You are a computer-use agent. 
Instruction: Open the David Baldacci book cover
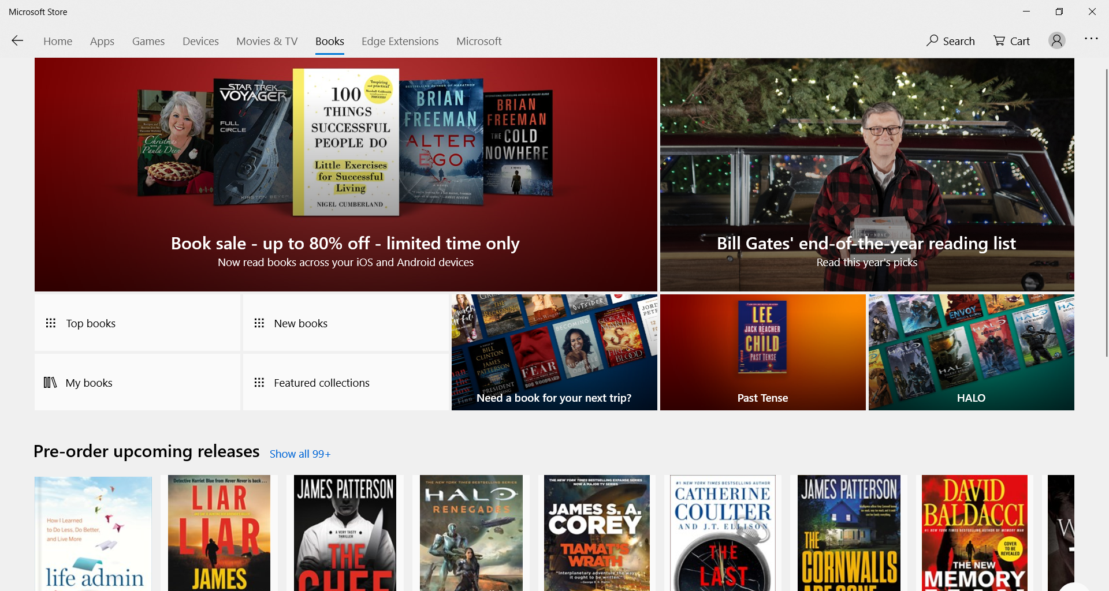[x=975, y=533]
